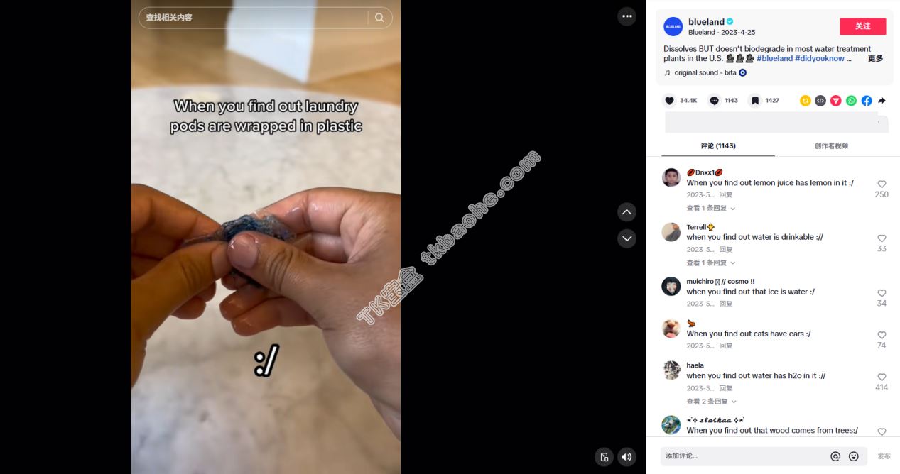Click the share arrow icon
Screen dimensions: 900x474
pyautogui.click(x=882, y=101)
